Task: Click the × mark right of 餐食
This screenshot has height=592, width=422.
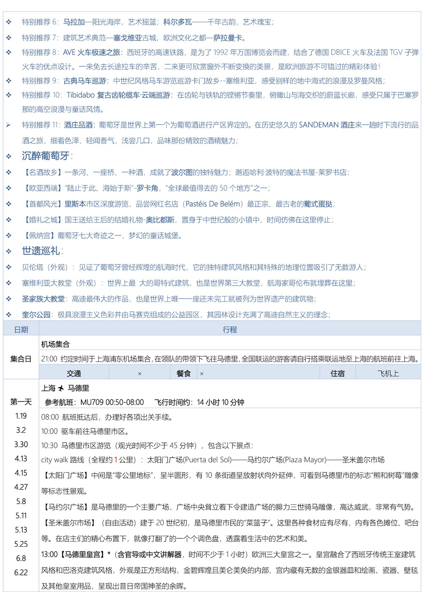Action: (201, 374)
